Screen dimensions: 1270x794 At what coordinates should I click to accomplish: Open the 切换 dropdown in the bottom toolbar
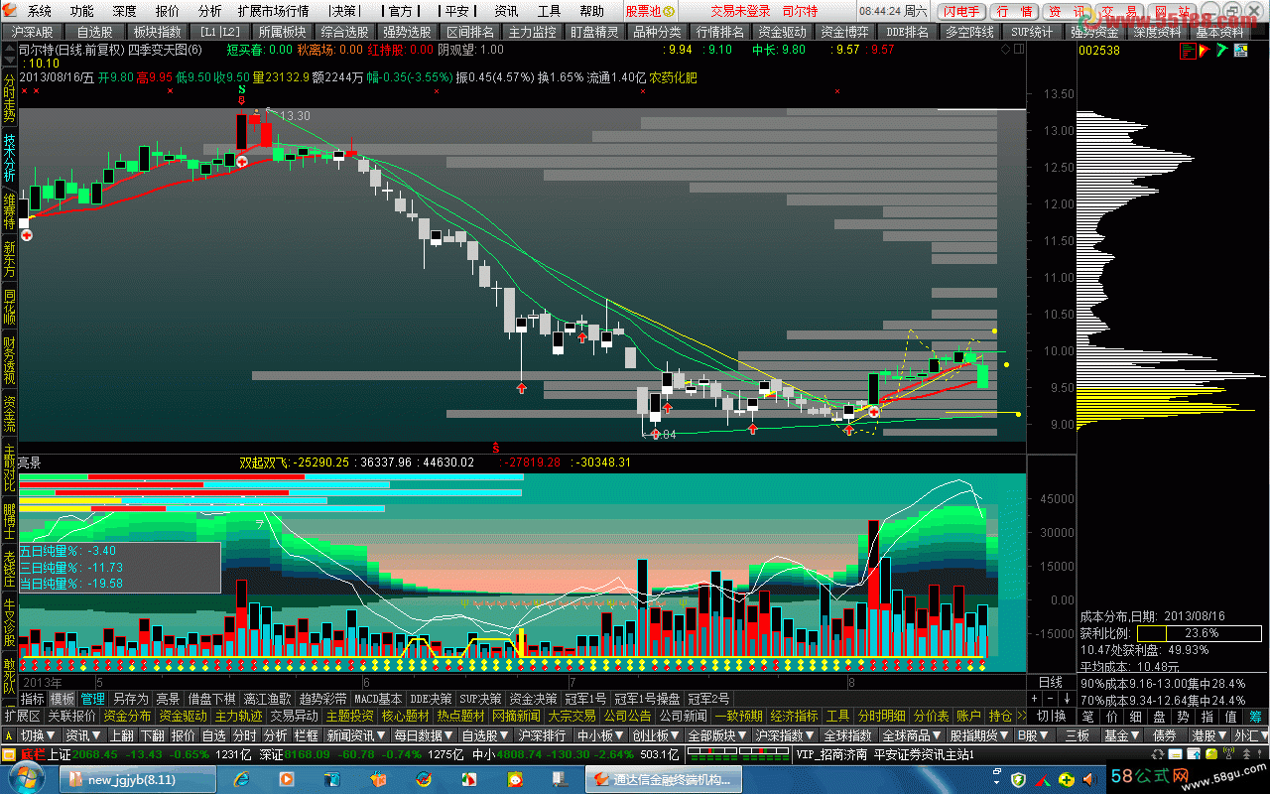pyautogui.click(x=39, y=735)
